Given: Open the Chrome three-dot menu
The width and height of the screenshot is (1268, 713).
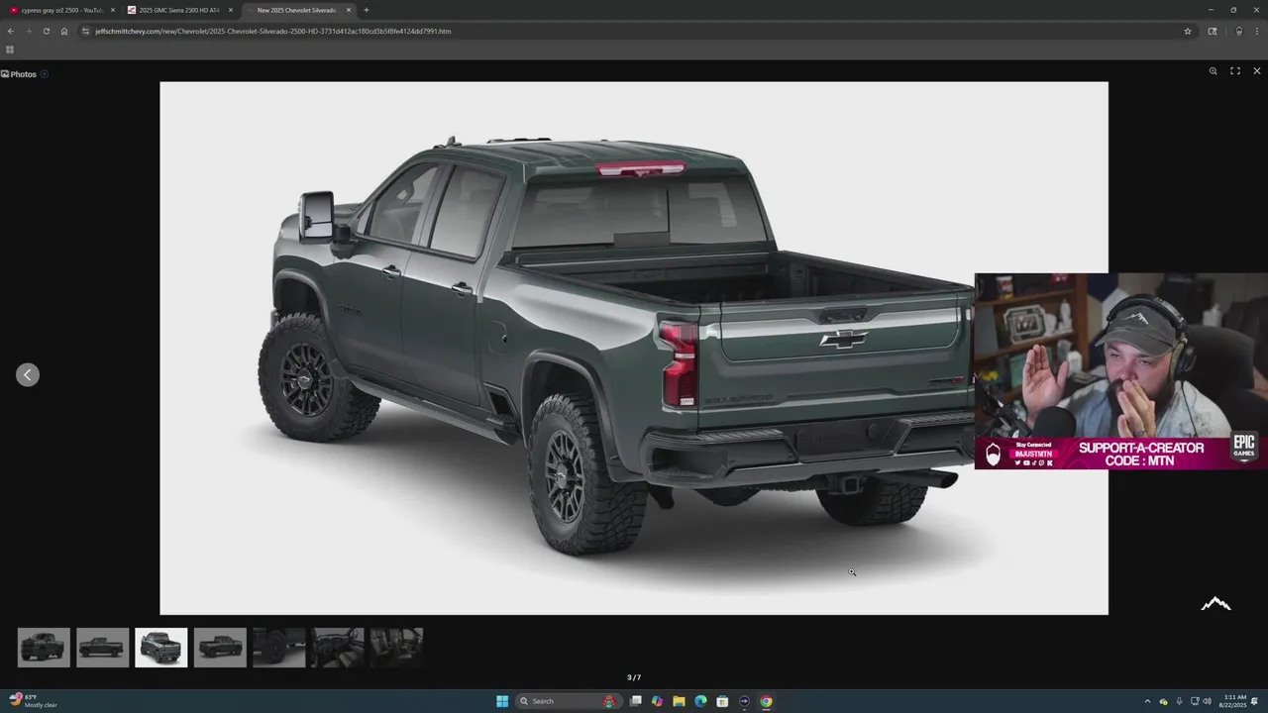Looking at the screenshot, I should pos(1257,31).
